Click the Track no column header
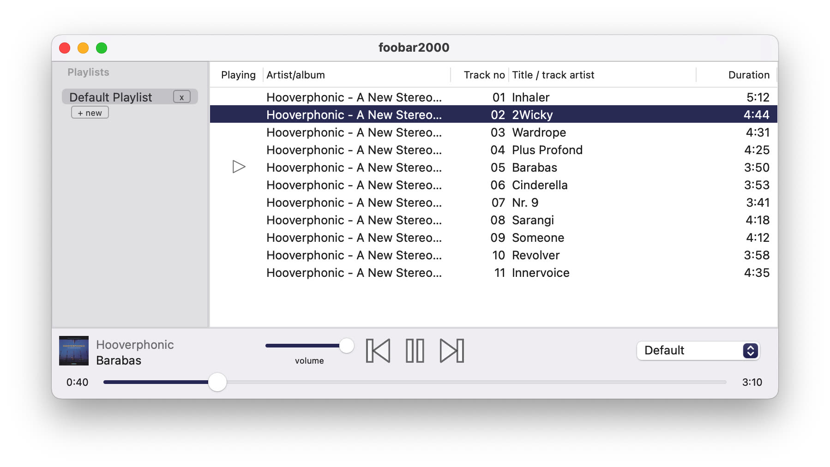 (483, 74)
